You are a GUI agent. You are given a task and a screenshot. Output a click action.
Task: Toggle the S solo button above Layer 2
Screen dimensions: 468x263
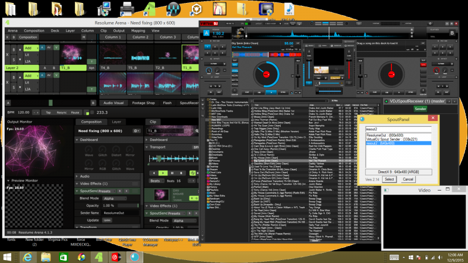click(x=13, y=60)
